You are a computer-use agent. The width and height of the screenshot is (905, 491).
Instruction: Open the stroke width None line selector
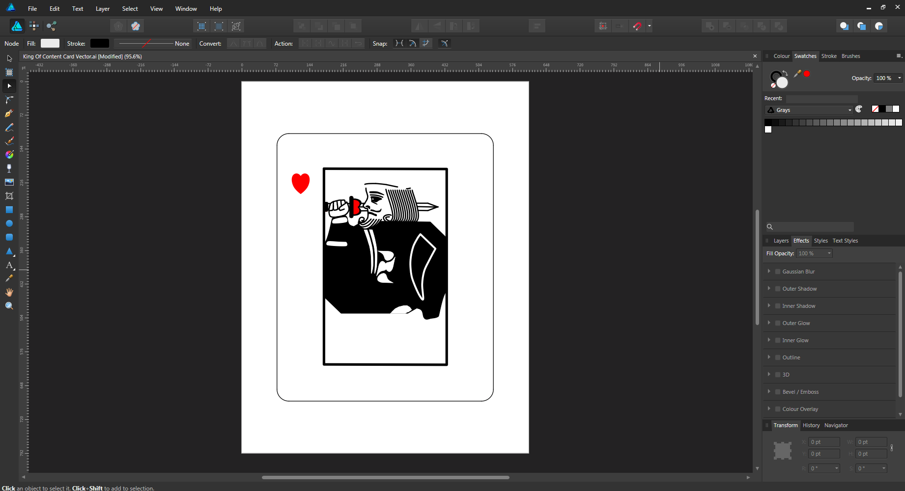point(154,44)
